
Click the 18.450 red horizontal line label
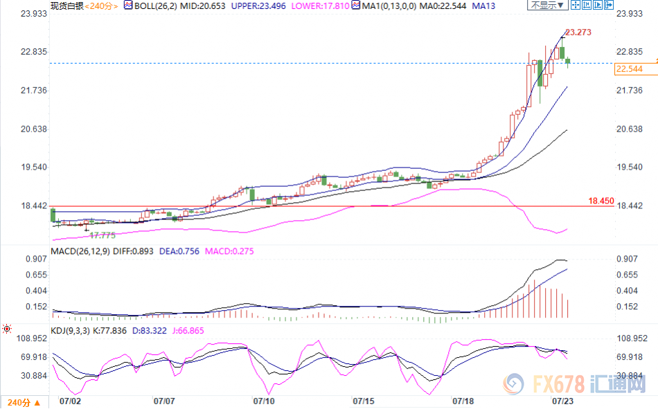point(601,201)
